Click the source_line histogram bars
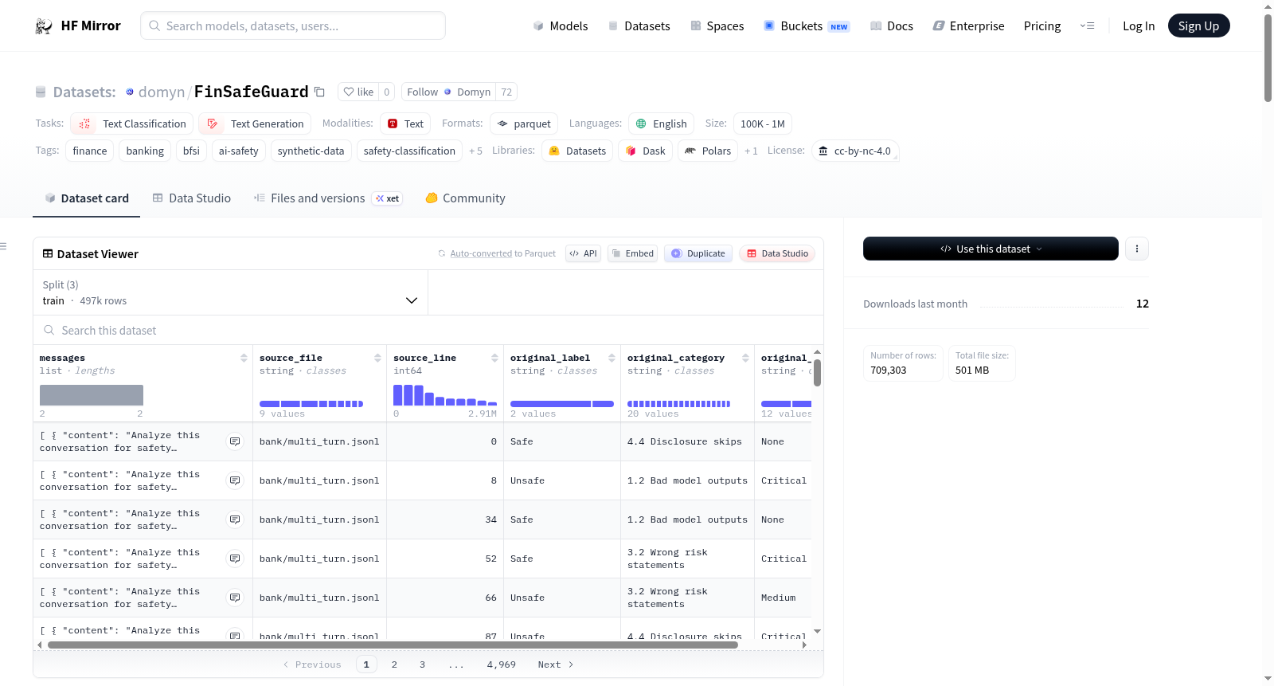Screen dimensions: 1274x686 444,395
